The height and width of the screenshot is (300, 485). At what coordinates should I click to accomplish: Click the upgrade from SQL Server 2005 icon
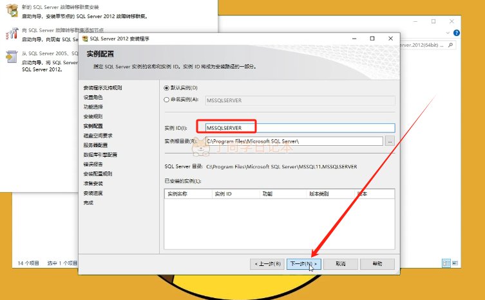pyautogui.click(x=12, y=57)
